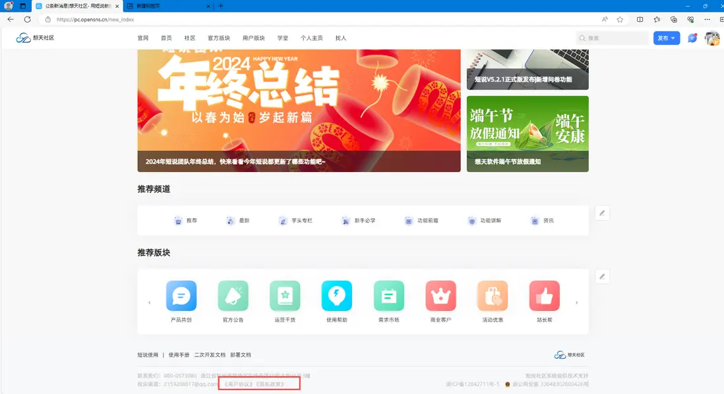Click the chat message icon near avatar
Image resolution: width=724 pixels, height=394 pixels.
(x=692, y=38)
